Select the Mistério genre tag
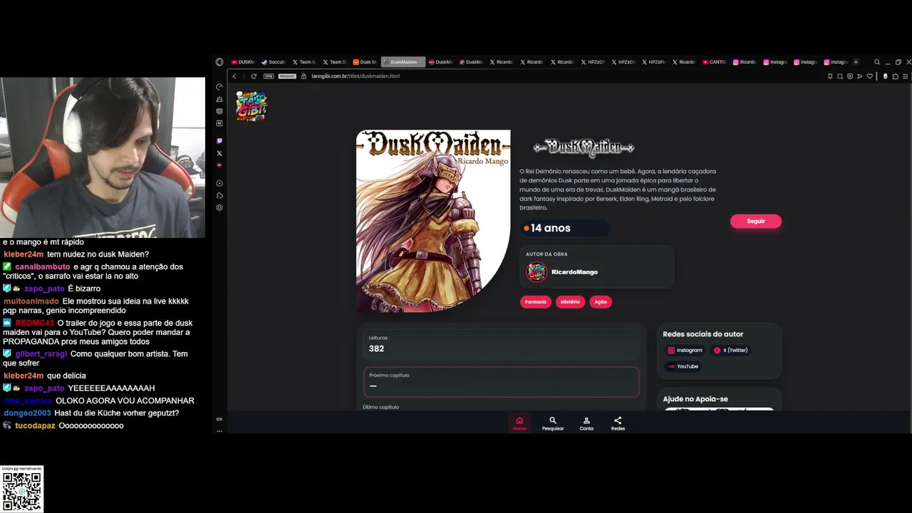912x513 pixels. coord(570,302)
